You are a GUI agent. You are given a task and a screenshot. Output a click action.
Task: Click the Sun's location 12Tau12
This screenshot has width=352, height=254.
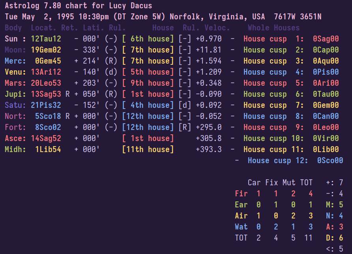[x=46, y=39]
